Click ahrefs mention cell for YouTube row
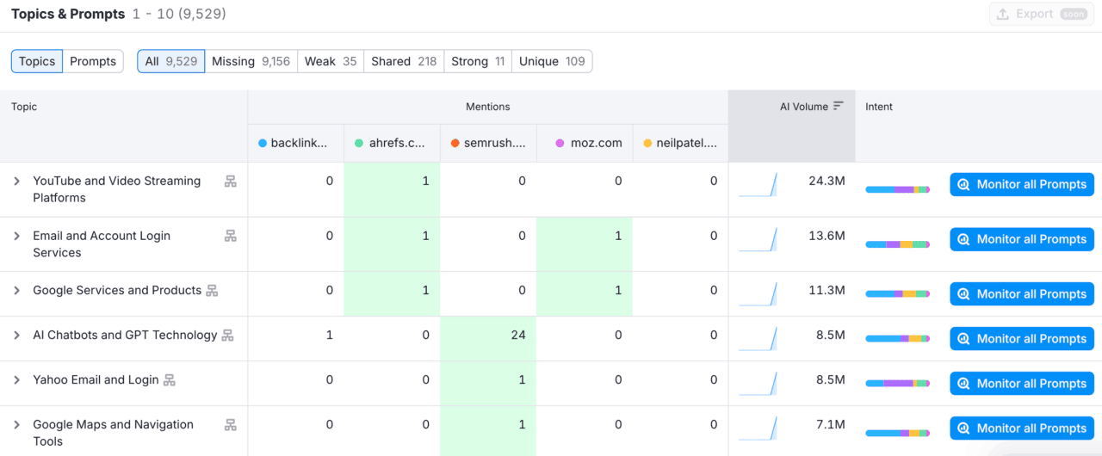Screen dimensions: 1102x456 click(x=392, y=189)
